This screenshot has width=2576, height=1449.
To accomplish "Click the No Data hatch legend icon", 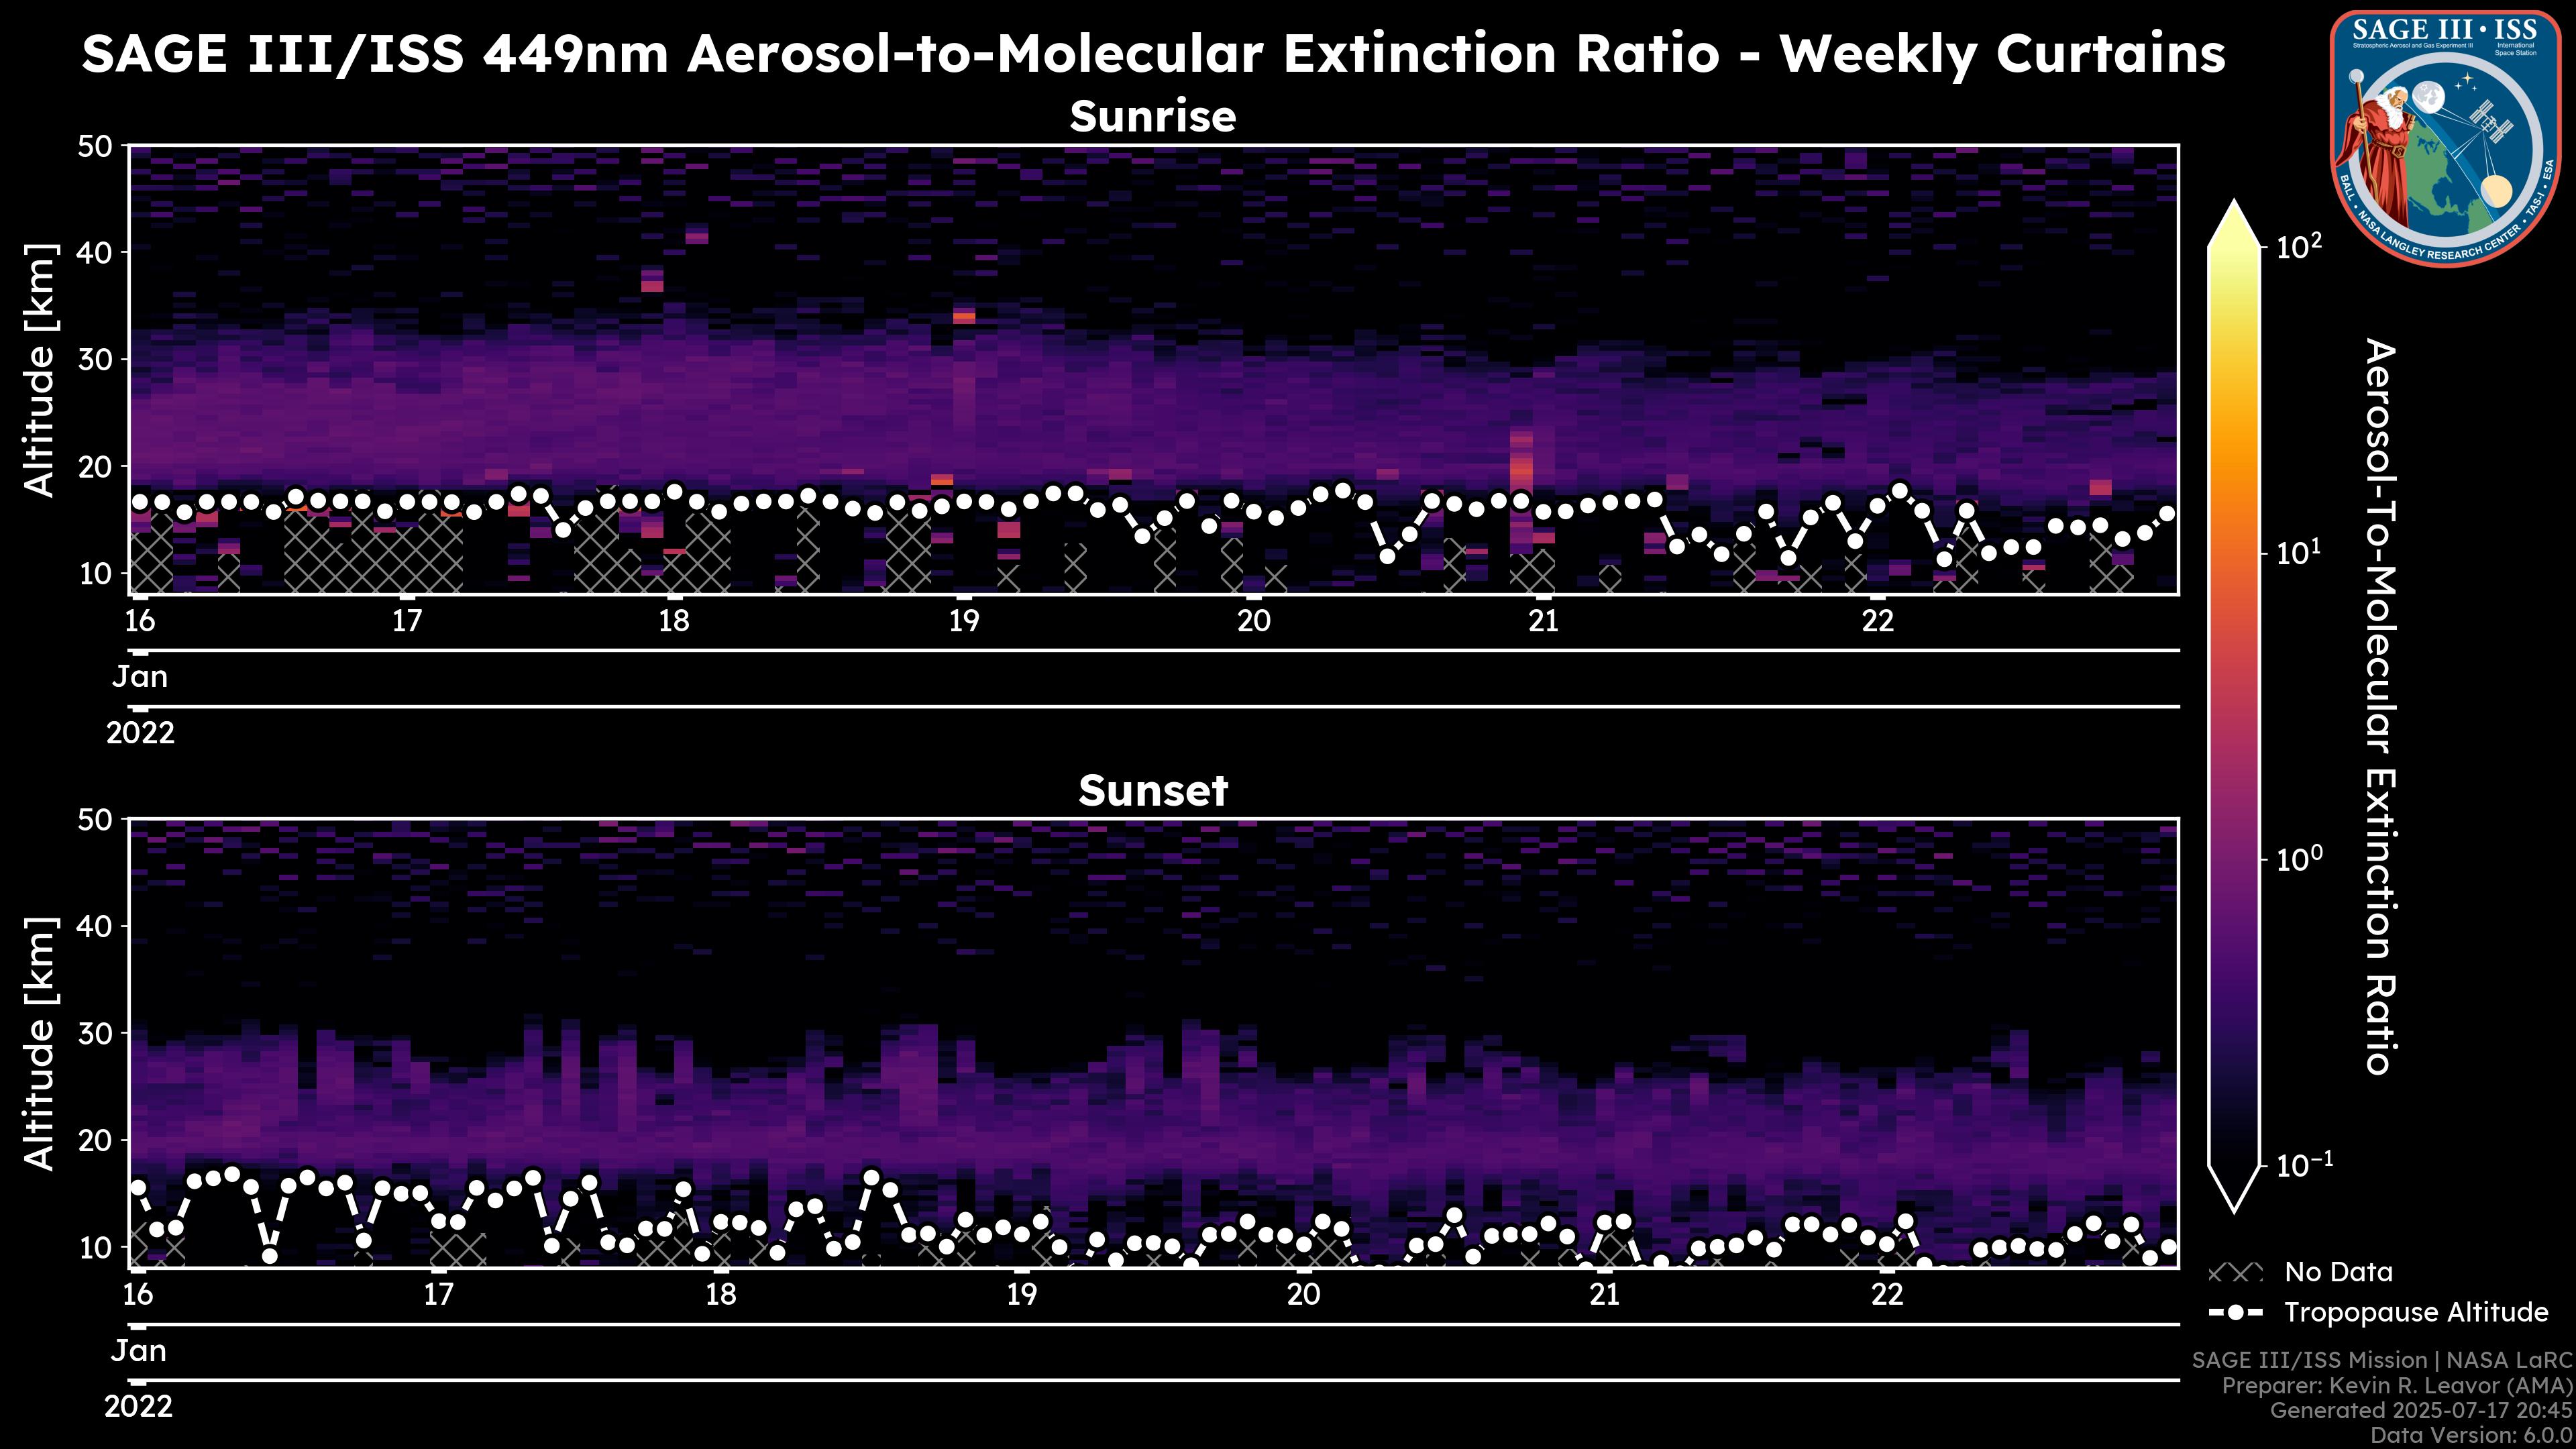I will pyautogui.click(x=2235, y=1273).
